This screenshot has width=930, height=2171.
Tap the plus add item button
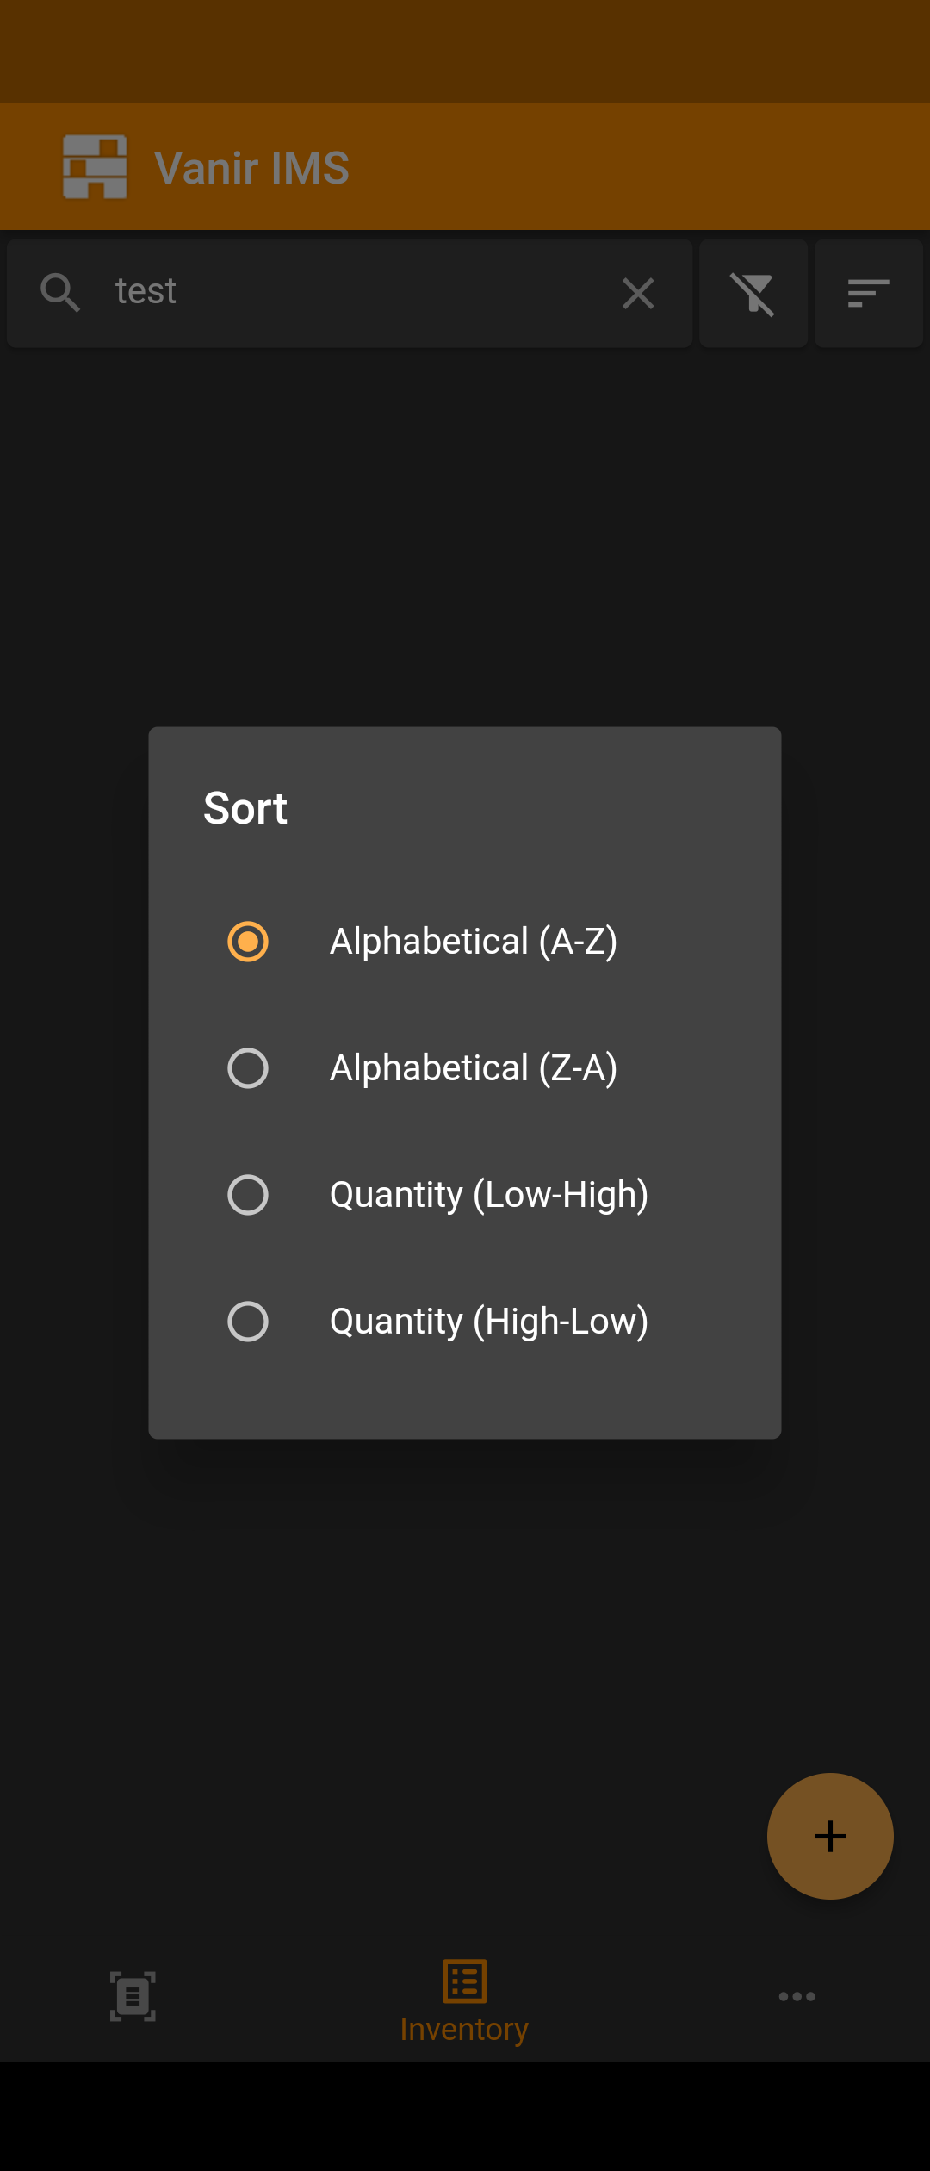pos(830,1836)
